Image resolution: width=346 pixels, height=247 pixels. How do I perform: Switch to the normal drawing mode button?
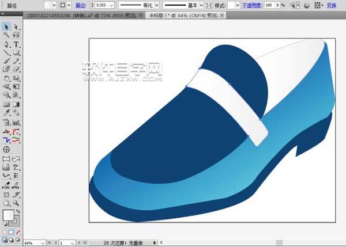[5, 239]
